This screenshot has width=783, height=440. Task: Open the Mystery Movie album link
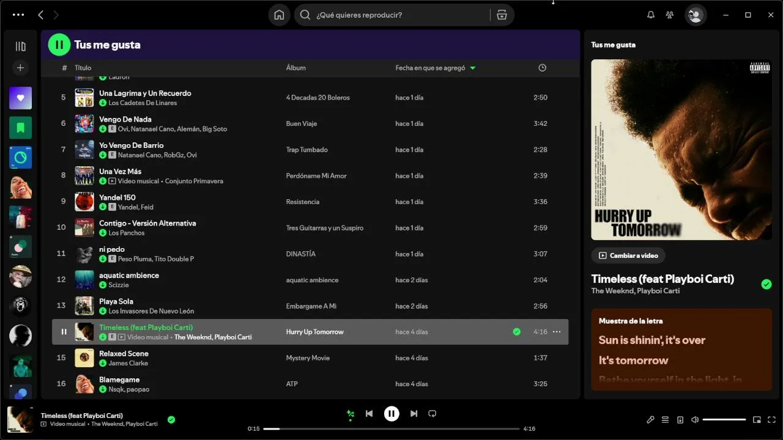pyautogui.click(x=308, y=358)
